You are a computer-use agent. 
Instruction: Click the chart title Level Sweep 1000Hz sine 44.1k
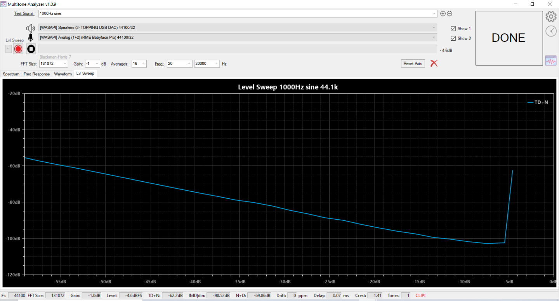[288, 87]
